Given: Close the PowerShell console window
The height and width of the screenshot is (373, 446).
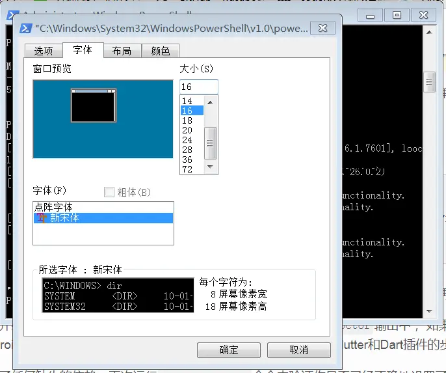Looking at the screenshot, I should [423, 15].
